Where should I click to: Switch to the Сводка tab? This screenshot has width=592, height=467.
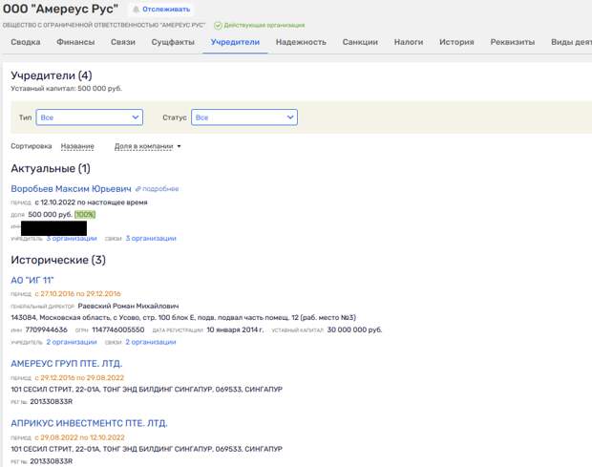[26, 42]
